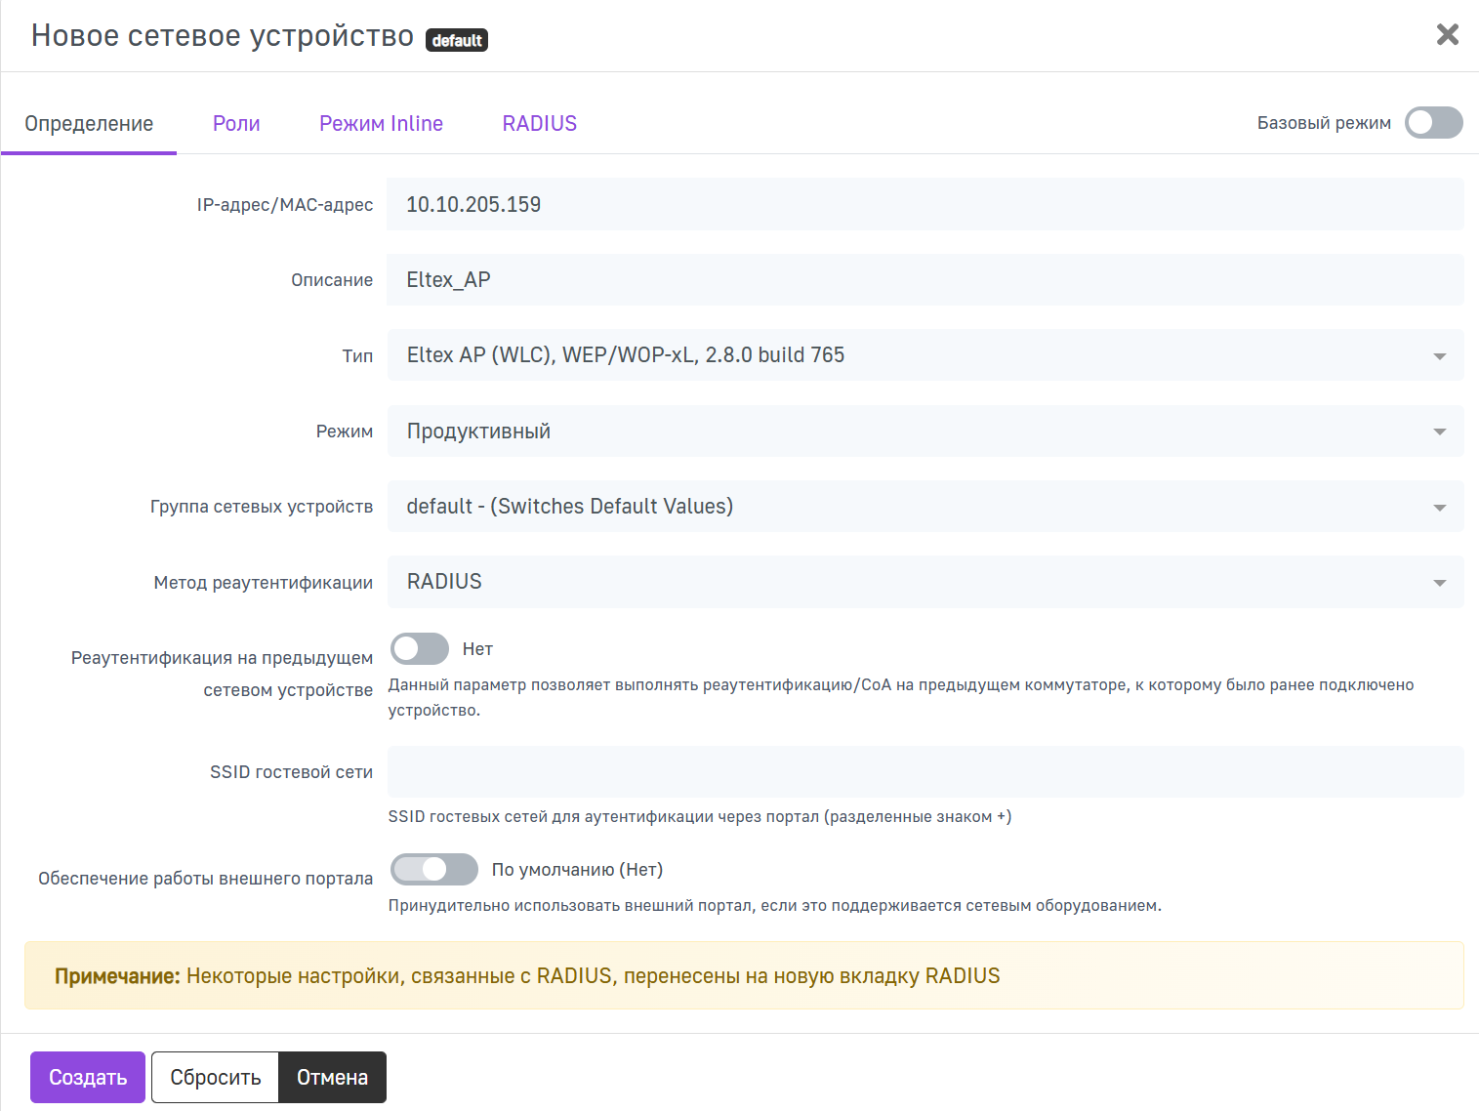
Task: Focus the Описание field with Eltex_AP
Action: [x=924, y=280]
